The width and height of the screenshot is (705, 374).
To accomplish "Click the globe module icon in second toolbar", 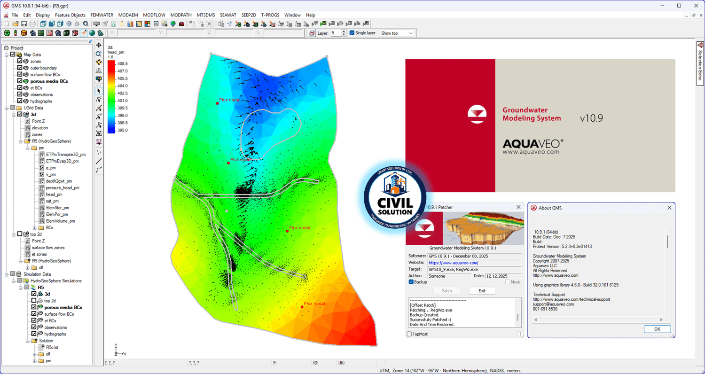I will point(92,33).
